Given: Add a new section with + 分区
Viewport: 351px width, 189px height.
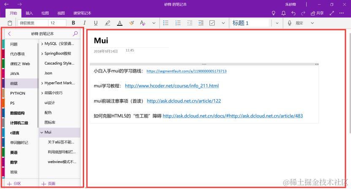Looking at the screenshot, I should point(14,184).
